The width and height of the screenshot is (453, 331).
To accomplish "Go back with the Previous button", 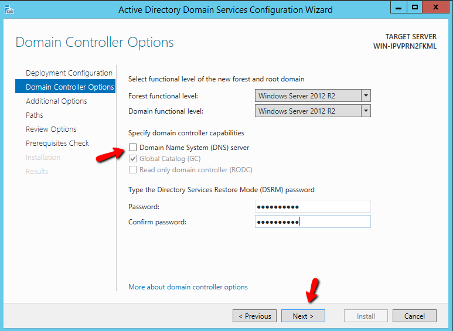I will pyautogui.click(x=254, y=316).
